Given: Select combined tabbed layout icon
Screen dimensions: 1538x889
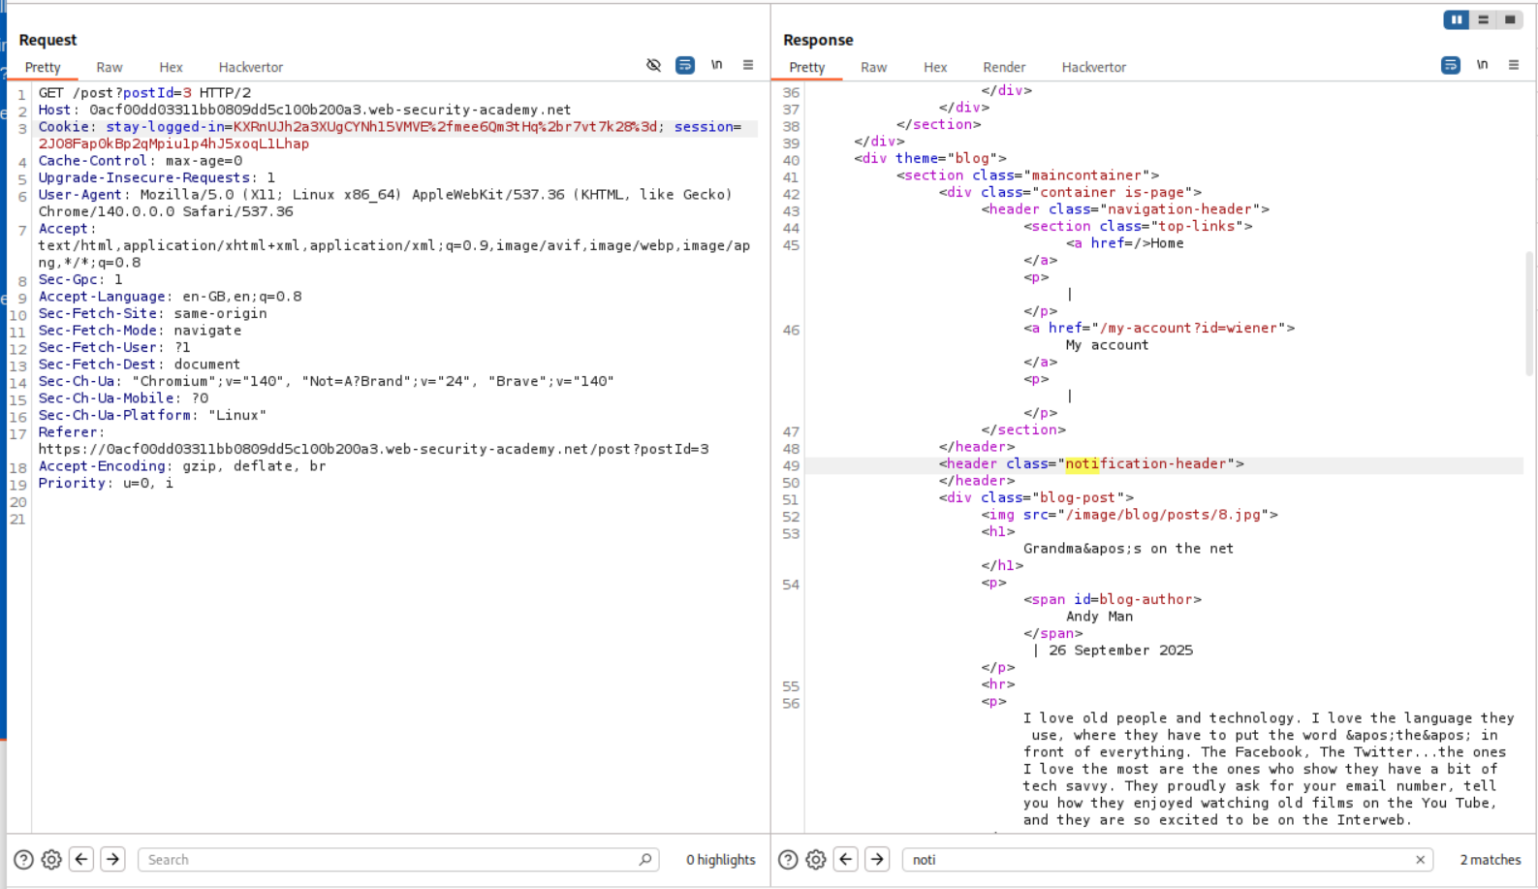Looking at the screenshot, I should (x=1510, y=19).
